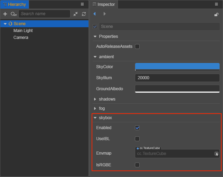Screen dimensions: 223x177
Task: Collapse the Scene node in the Hierarchy
Action: [5, 24]
